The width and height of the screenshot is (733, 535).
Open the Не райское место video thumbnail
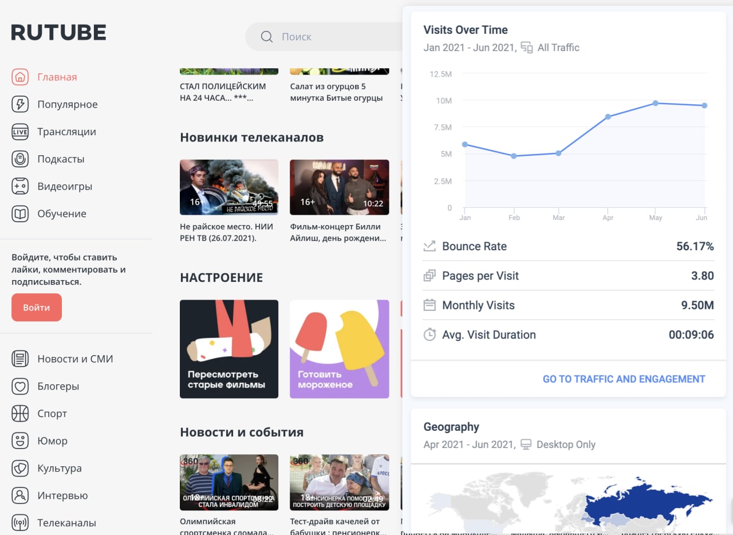229,187
